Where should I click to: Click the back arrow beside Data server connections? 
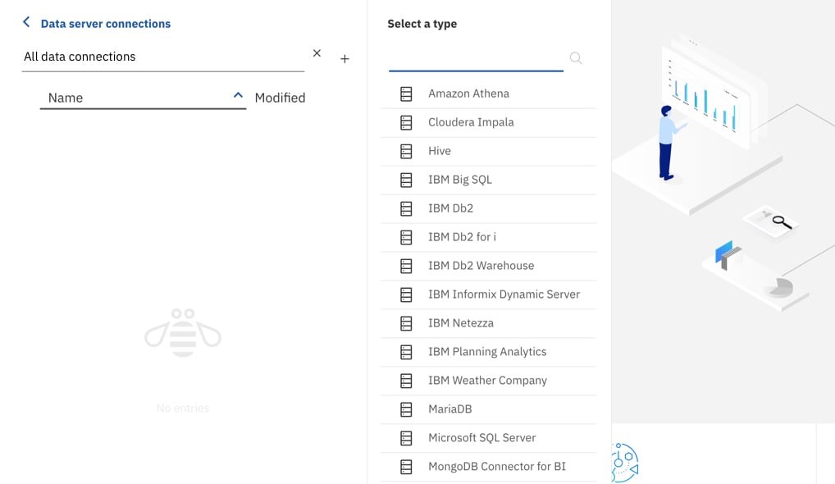[26, 23]
